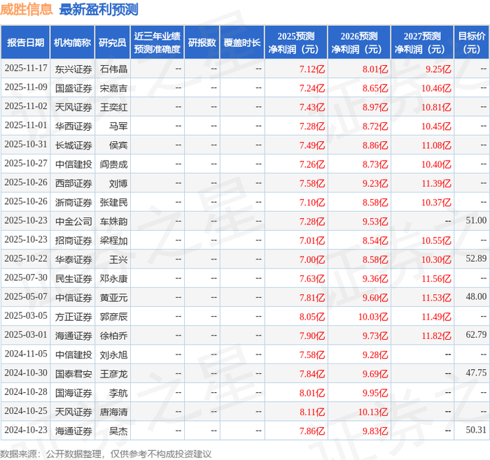490x460 pixels.
Task: Click the 9.83亿 forecast value
Action: click(x=375, y=431)
